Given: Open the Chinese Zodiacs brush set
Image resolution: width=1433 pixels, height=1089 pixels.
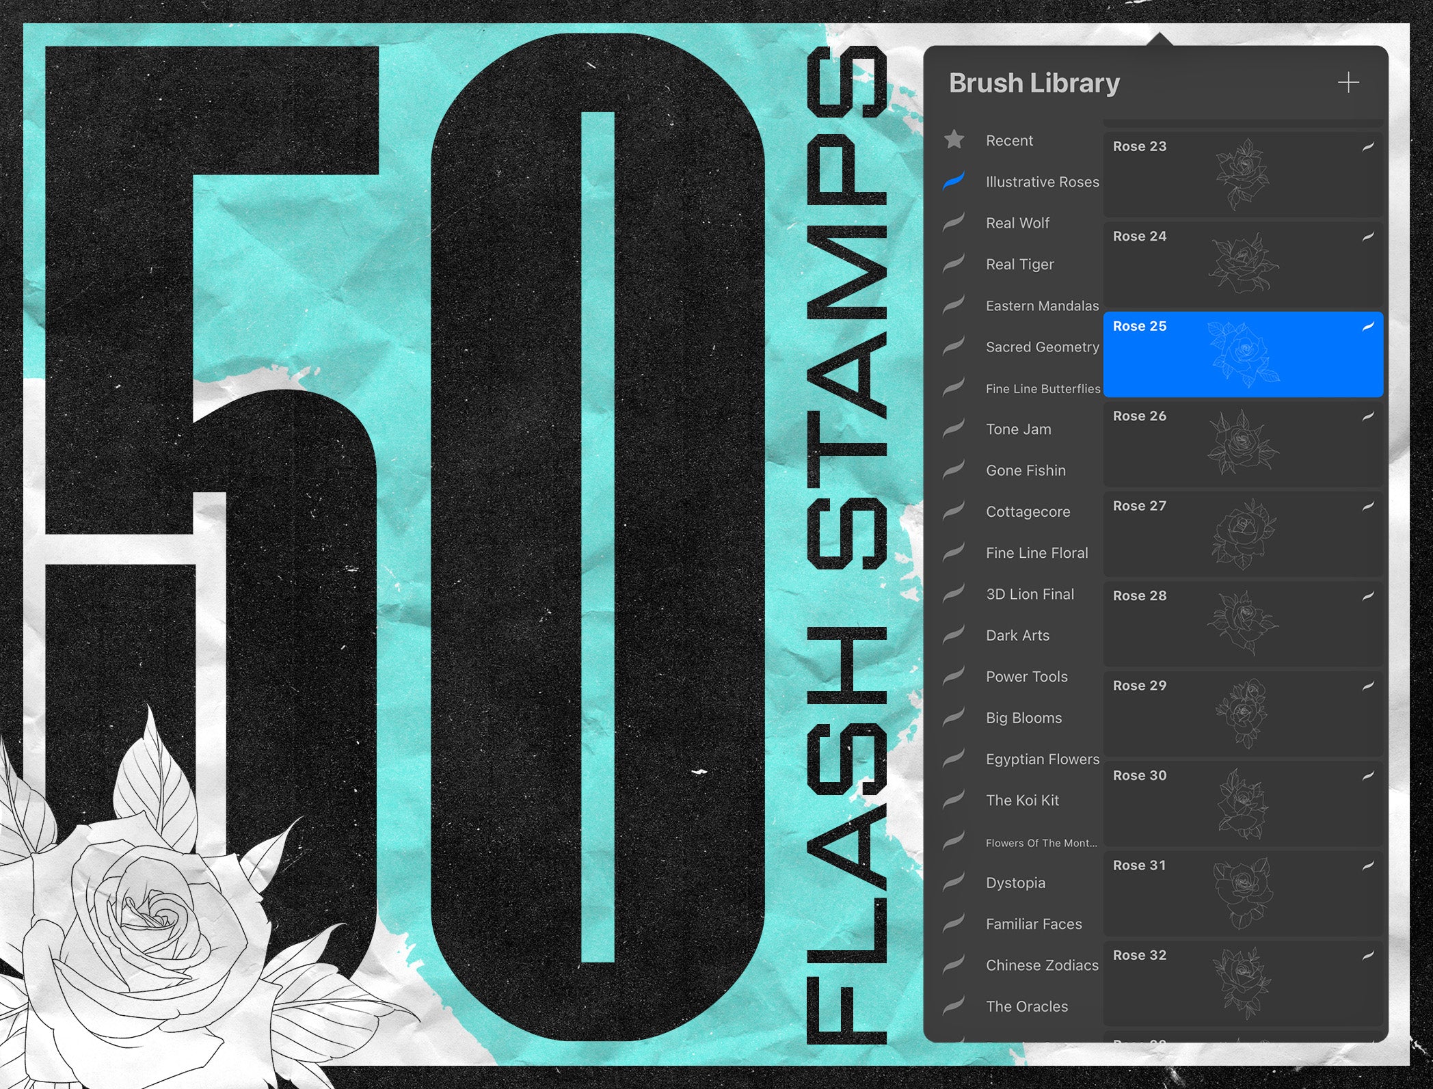Looking at the screenshot, I should coord(1042,965).
